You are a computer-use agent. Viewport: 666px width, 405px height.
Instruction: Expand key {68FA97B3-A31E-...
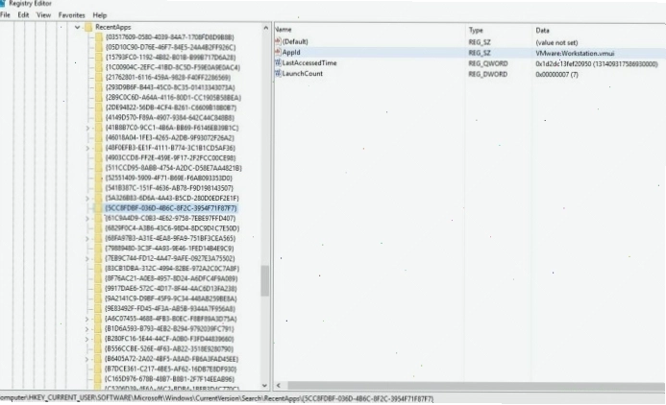pos(87,238)
